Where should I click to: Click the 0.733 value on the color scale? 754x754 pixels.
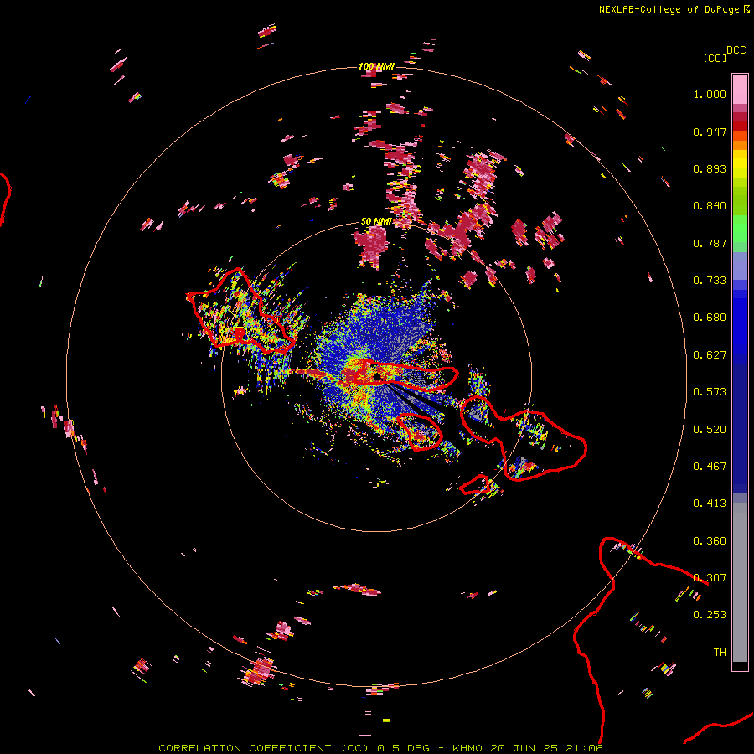click(x=710, y=281)
